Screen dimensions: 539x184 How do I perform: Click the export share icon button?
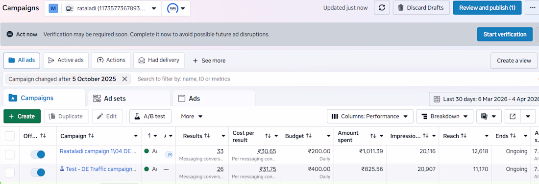[x=513, y=116]
